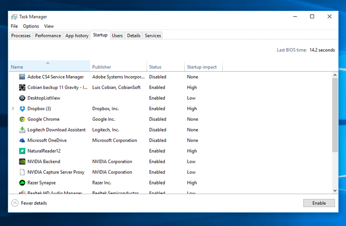Select the DesktopListView entry name
Screen dimensions: 346x226
pyautogui.click(x=44, y=98)
